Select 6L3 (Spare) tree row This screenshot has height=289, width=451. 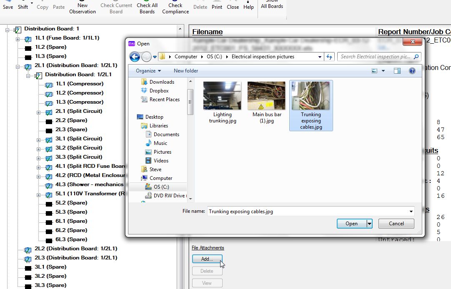71,239
